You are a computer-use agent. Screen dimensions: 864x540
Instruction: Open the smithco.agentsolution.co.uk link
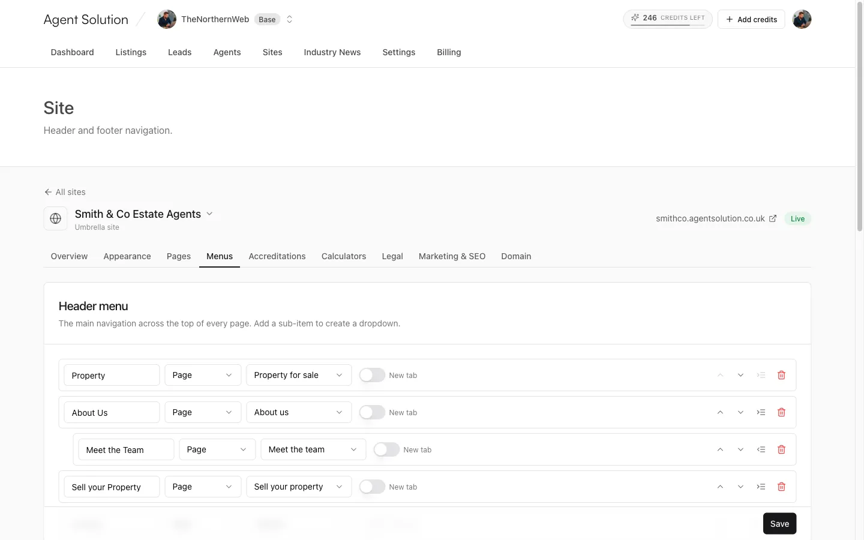[710, 218]
